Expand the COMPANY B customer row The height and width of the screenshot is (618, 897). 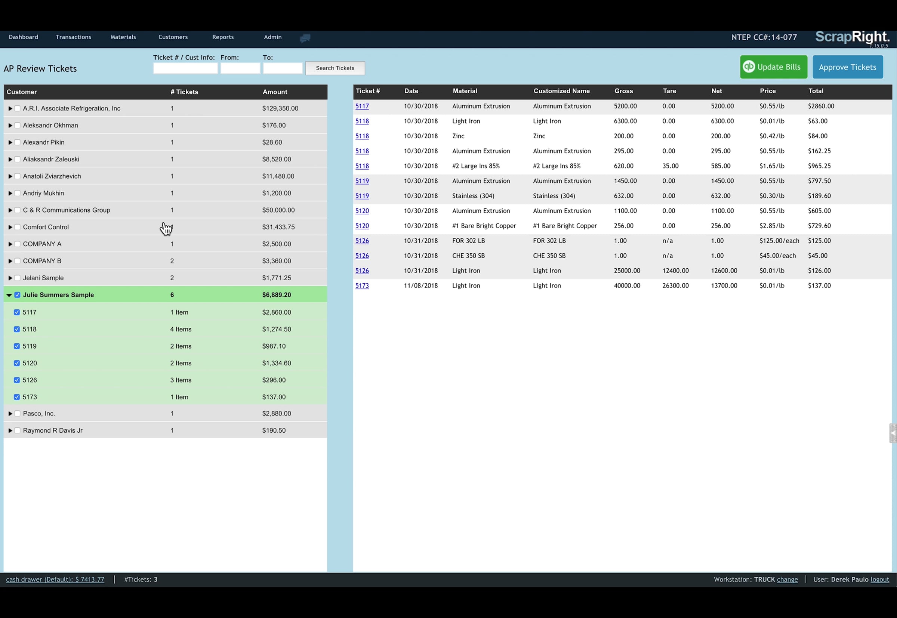coord(10,261)
